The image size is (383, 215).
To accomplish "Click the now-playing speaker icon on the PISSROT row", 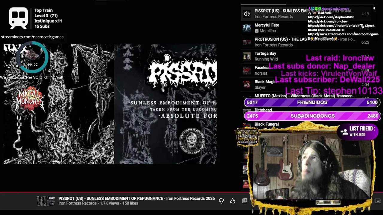I will click(x=247, y=14).
